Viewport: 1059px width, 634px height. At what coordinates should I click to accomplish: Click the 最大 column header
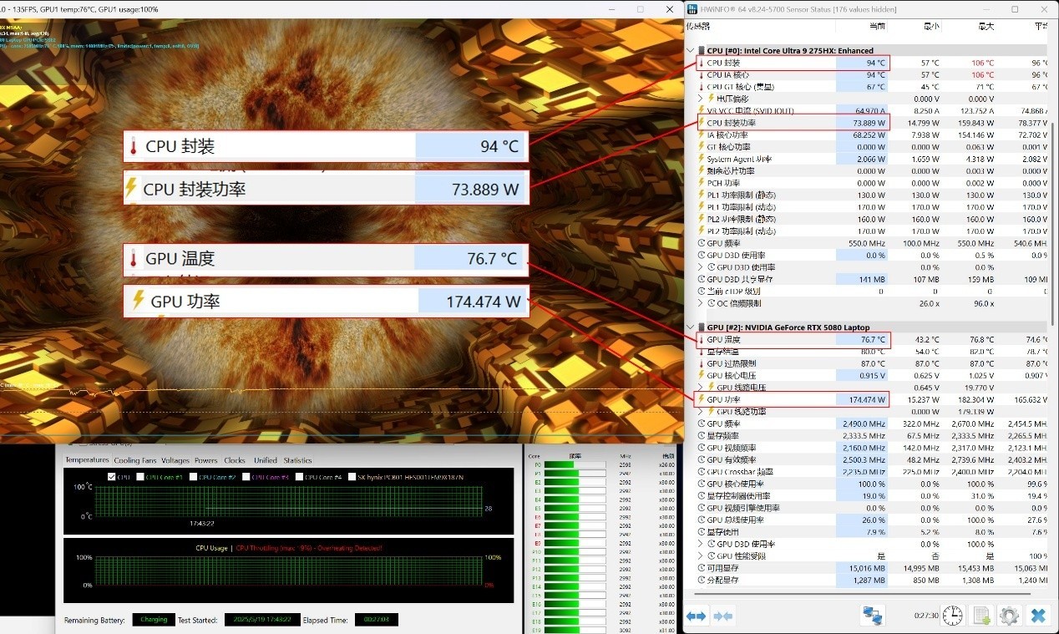986,27
